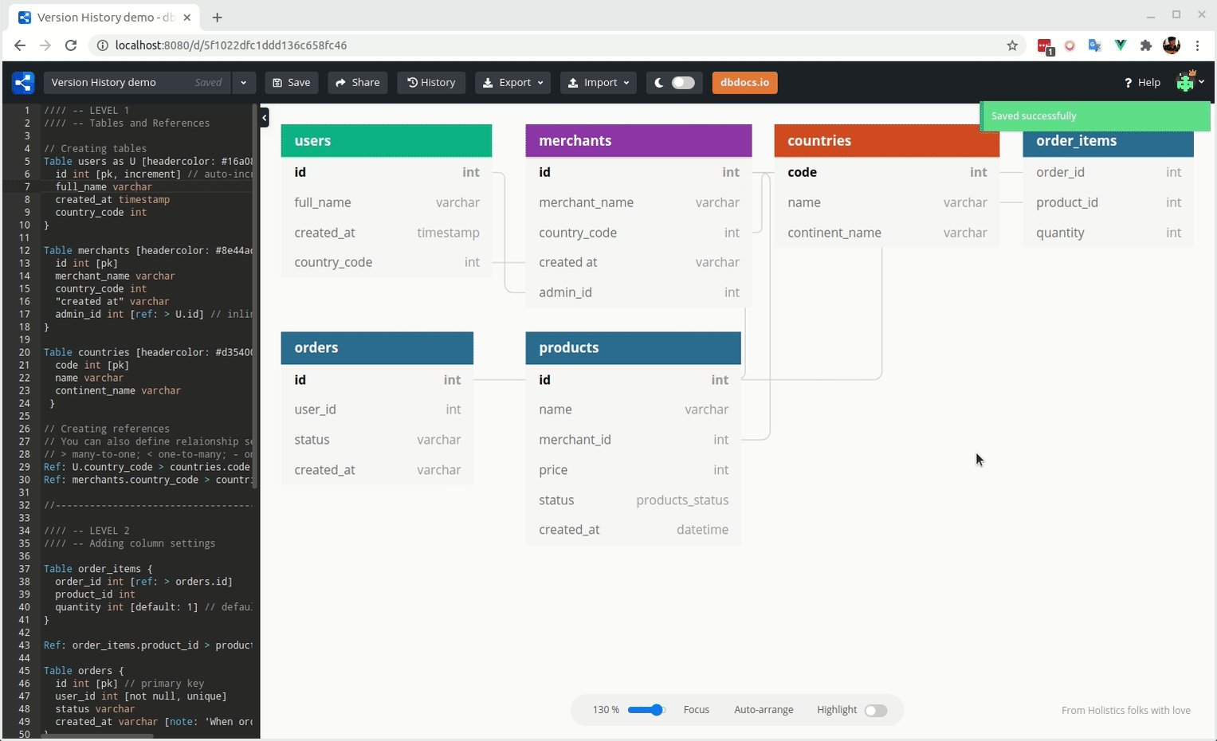Expand the diagram title dropdown arrow
Image resolution: width=1217 pixels, height=741 pixels.
tap(244, 82)
